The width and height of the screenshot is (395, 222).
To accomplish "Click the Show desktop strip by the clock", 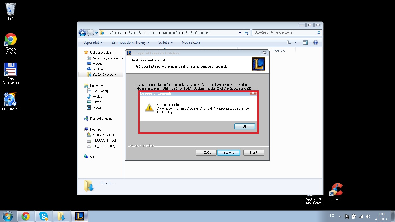I will 393,216.
